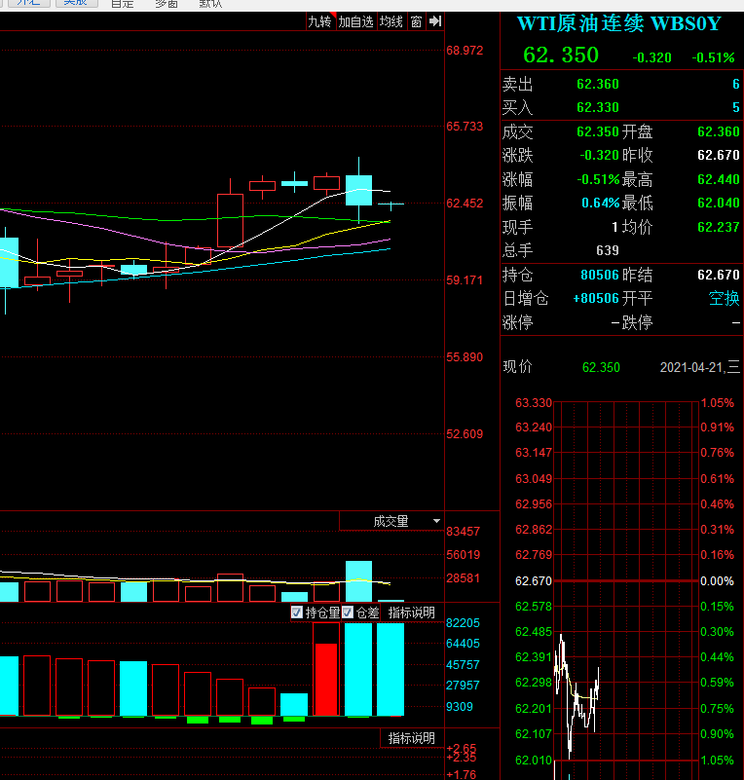Click the 0.00% intraday percent label
Viewport: 744px width, 780px height.
click(x=717, y=581)
